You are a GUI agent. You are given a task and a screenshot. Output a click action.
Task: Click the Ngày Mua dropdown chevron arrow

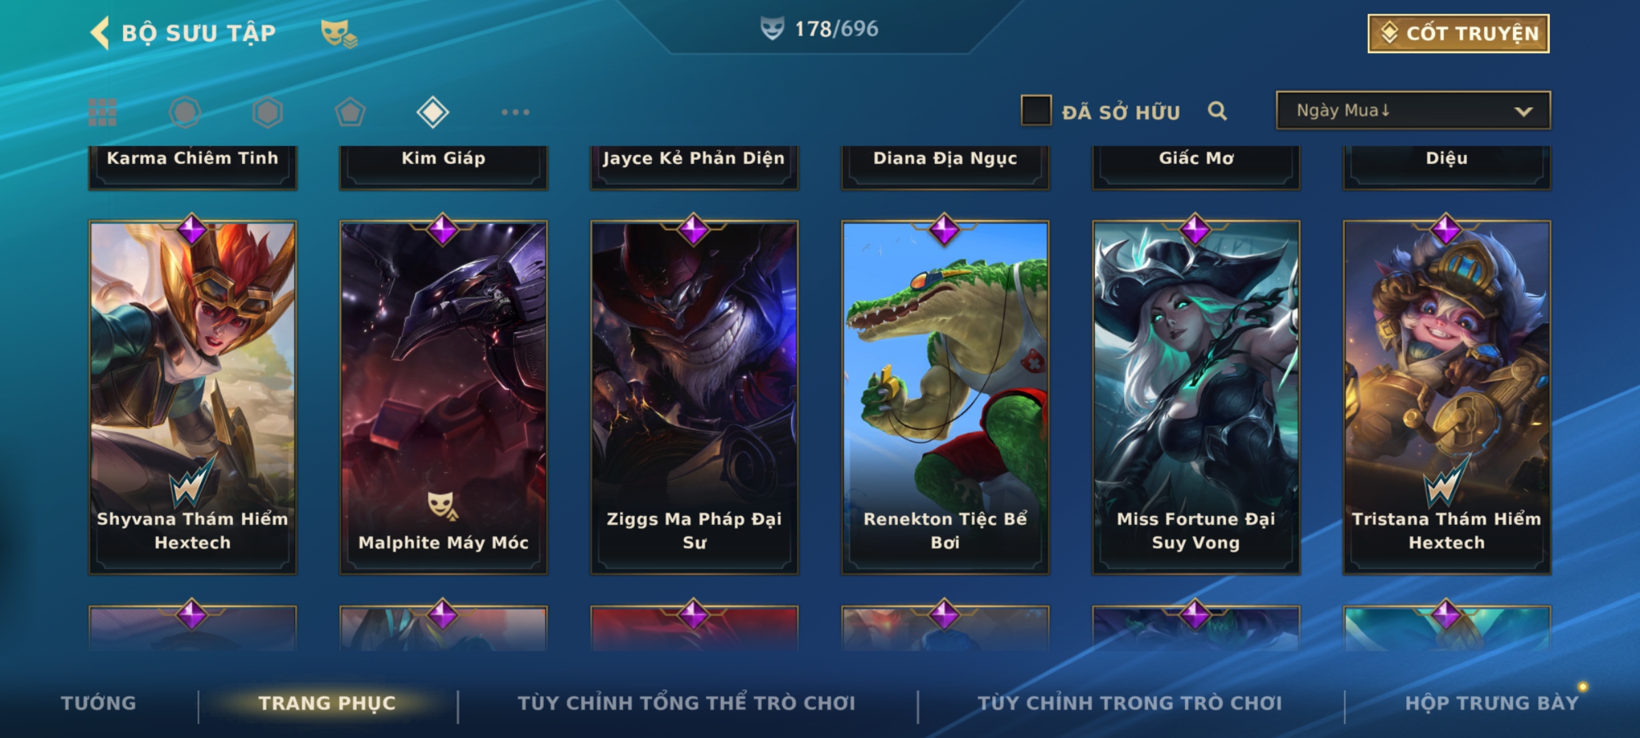[x=1523, y=111]
